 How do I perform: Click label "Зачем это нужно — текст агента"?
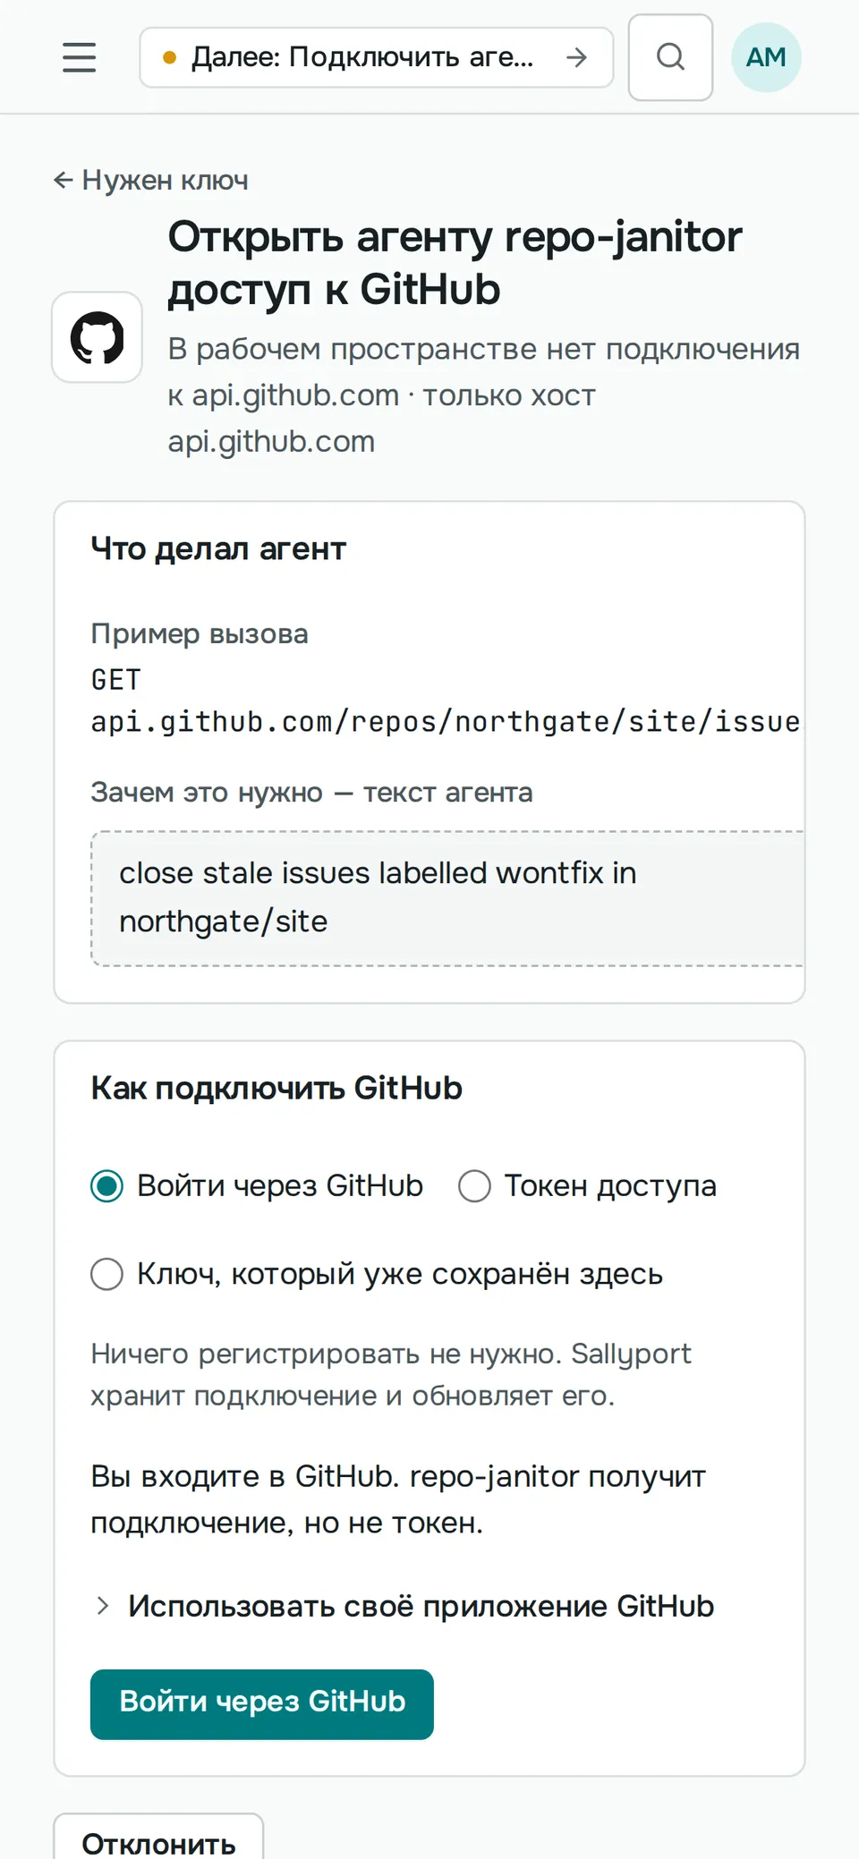click(x=311, y=793)
